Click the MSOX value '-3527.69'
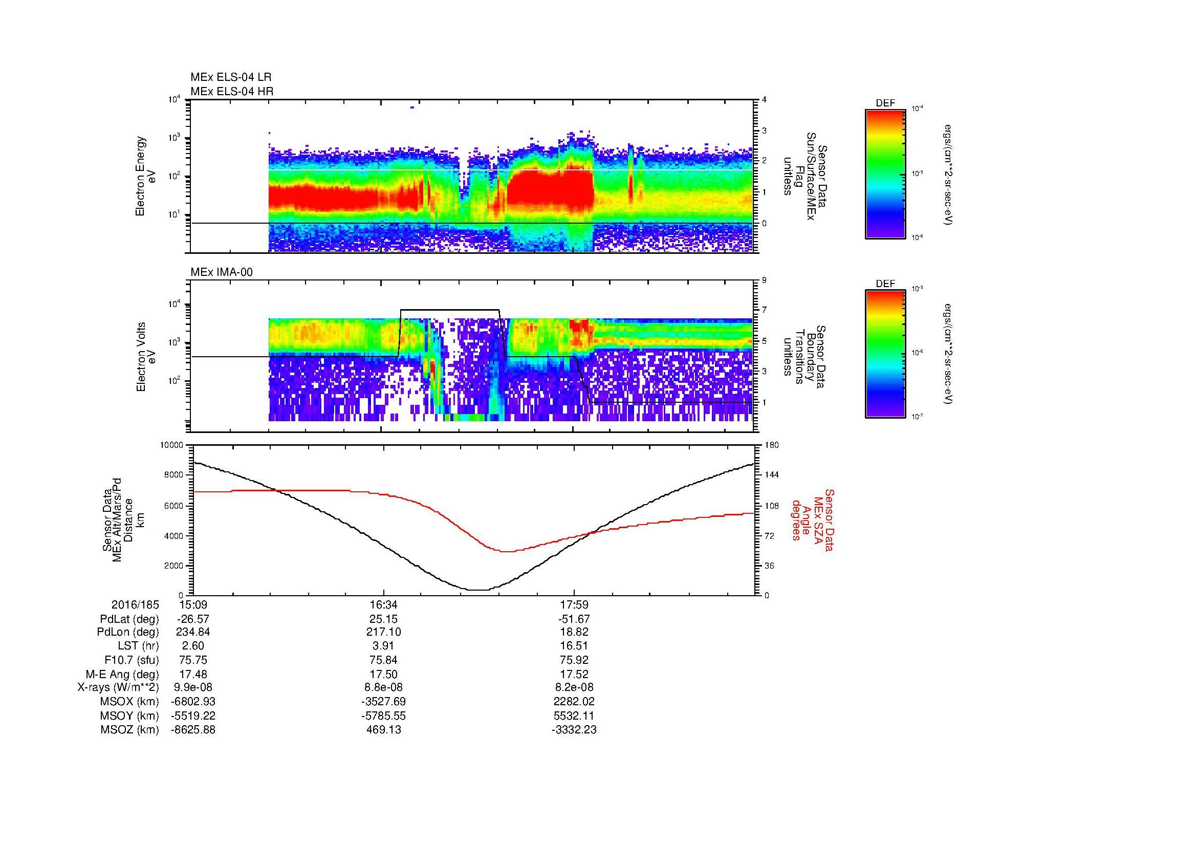Screen dimensions: 1197x846 [x=384, y=702]
